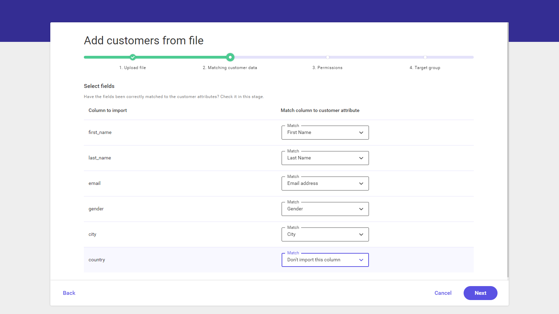Click the Permissions step dot on progress bar
This screenshot has width=559, height=314.
(327, 57)
